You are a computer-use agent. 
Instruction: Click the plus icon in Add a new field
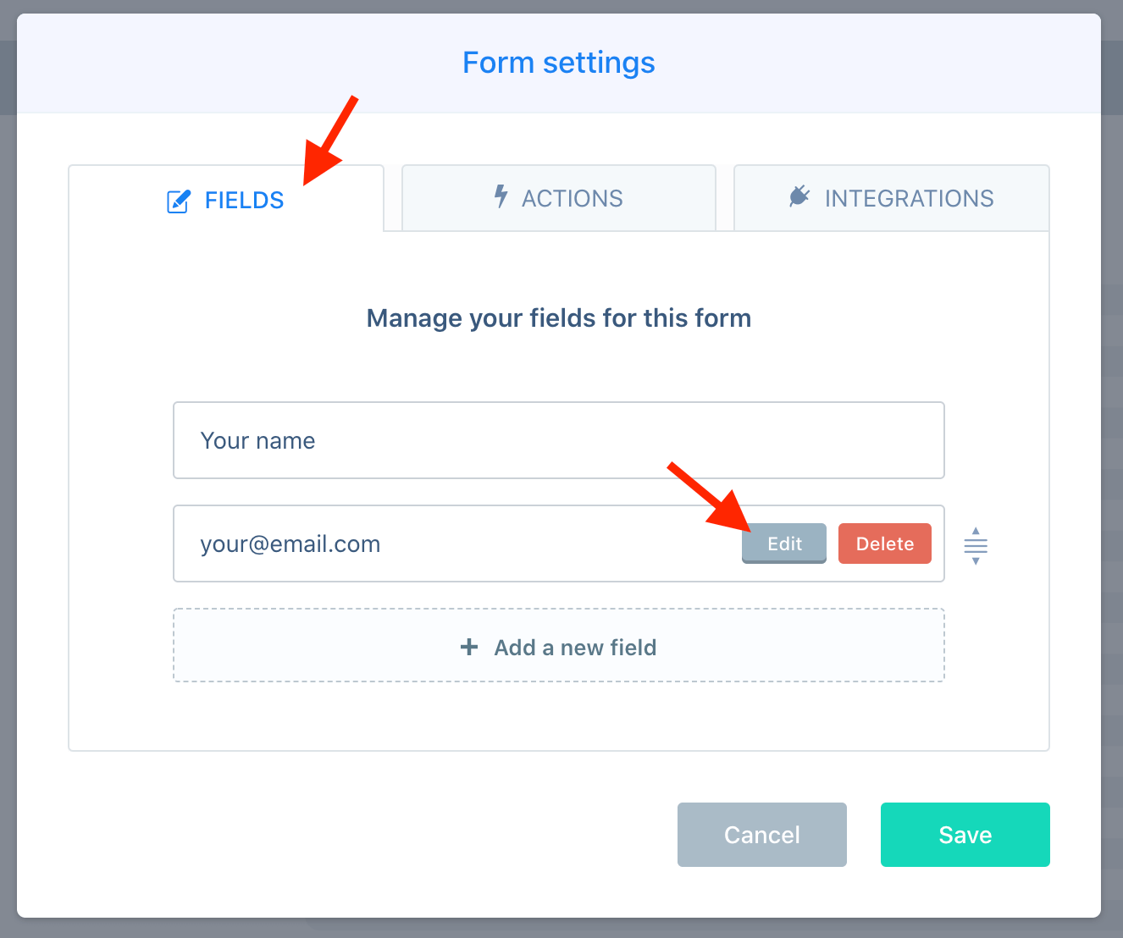469,647
